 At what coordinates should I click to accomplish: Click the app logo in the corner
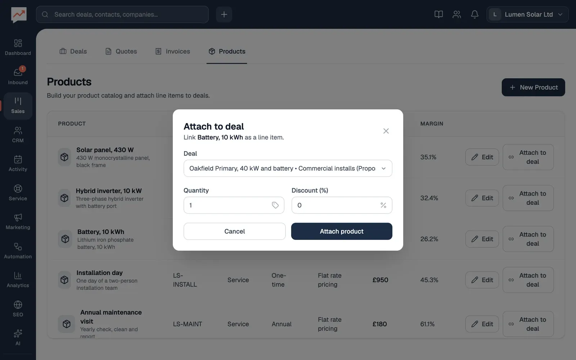[19, 15]
